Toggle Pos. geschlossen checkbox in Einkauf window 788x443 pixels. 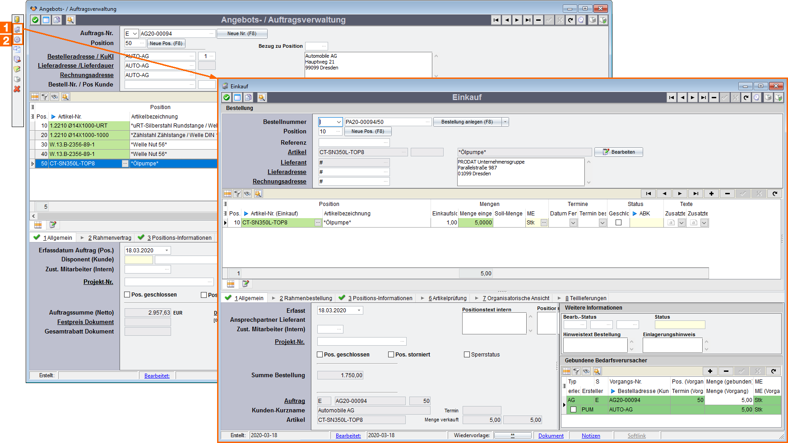point(320,355)
